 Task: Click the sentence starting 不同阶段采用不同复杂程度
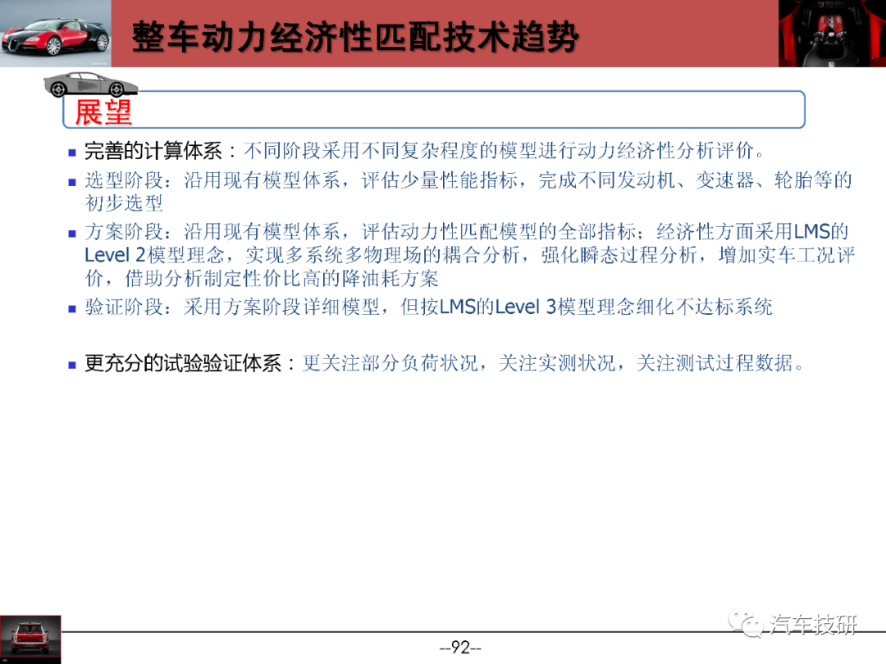pos(505,151)
